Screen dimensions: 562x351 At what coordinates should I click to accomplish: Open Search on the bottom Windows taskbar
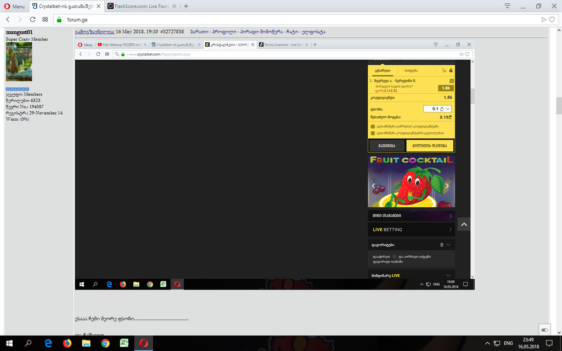[x=28, y=343]
